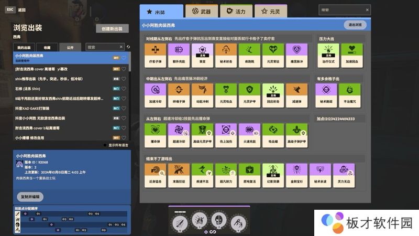Click refresh icon beside build search box
This screenshot has width=419, height=236.
pos(127,47)
